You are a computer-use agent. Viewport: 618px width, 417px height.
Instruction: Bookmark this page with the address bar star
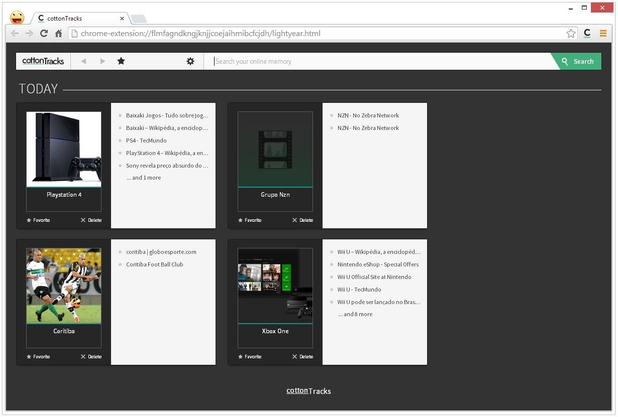pyautogui.click(x=571, y=34)
